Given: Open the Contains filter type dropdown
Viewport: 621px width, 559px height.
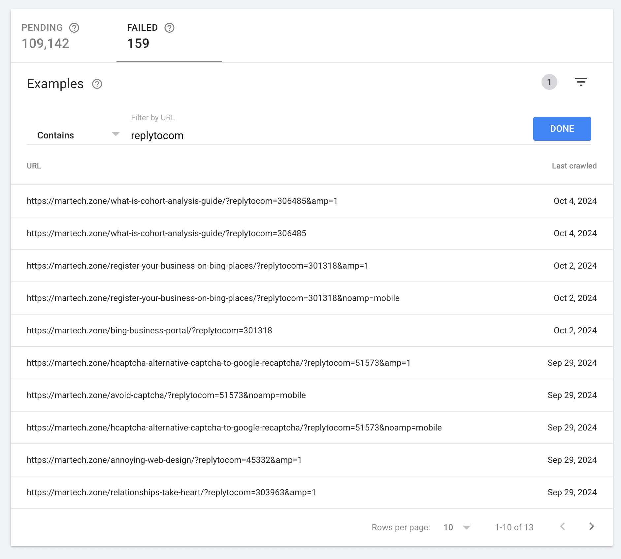Looking at the screenshot, I should tap(78, 135).
